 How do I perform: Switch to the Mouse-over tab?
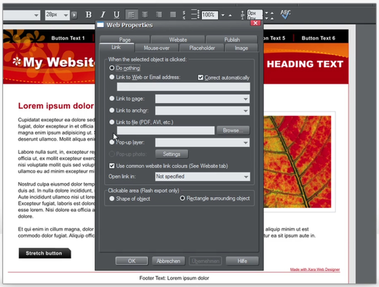[156, 48]
